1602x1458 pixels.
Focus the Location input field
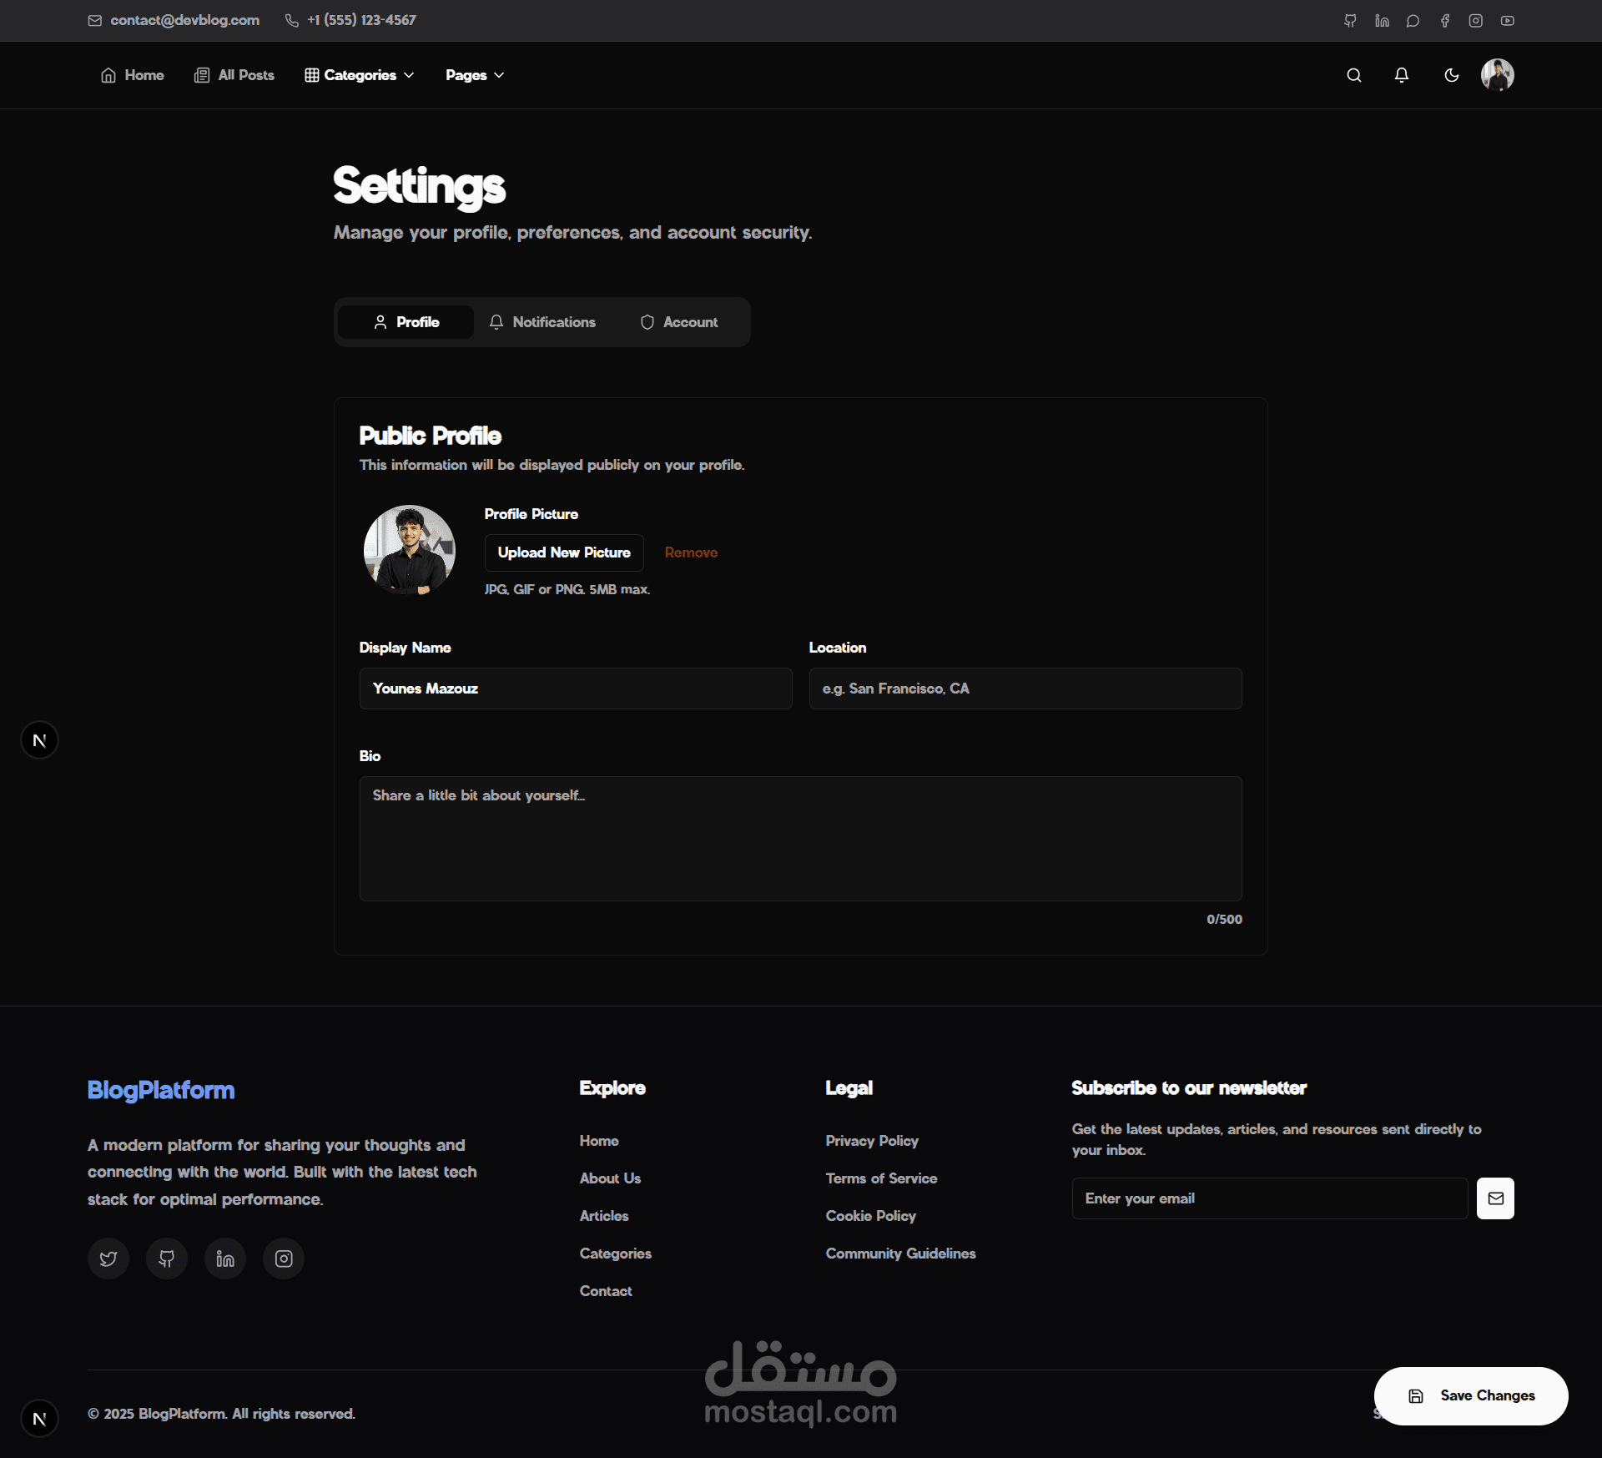1025,689
